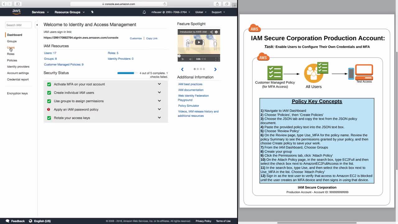Expand Use groups to assign permissions section
The width and height of the screenshot is (398, 224).
(x=159, y=101)
